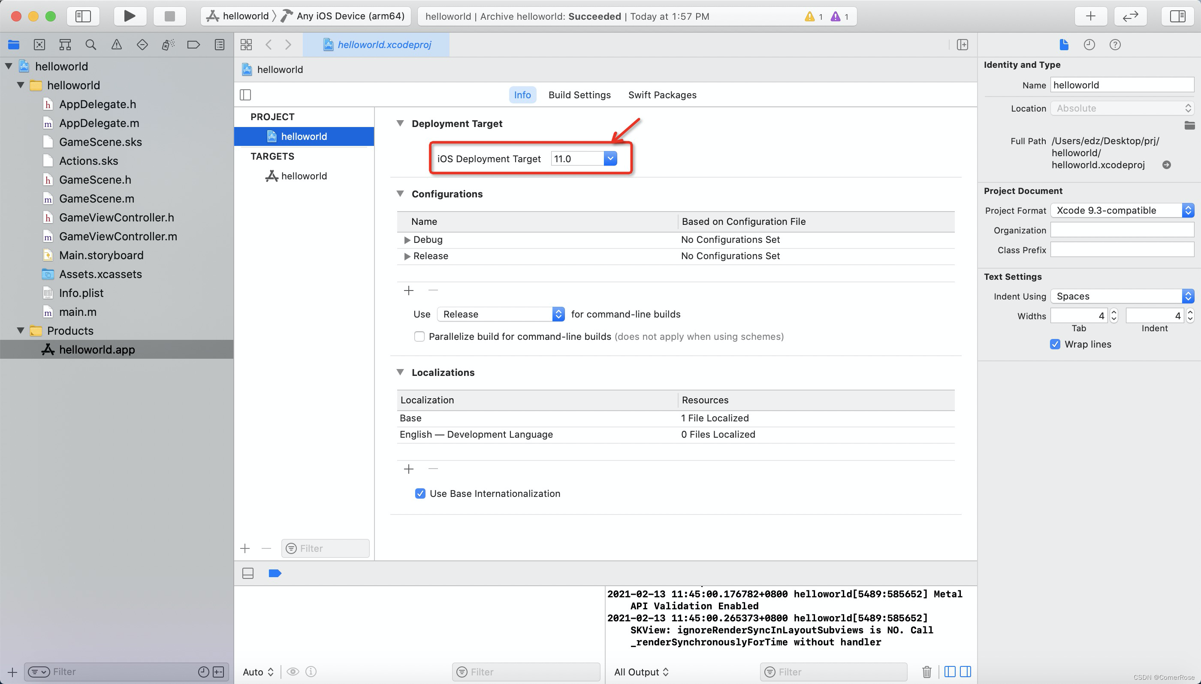Open the Find navigator magnifier icon
The height and width of the screenshot is (684, 1201).
(x=91, y=45)
